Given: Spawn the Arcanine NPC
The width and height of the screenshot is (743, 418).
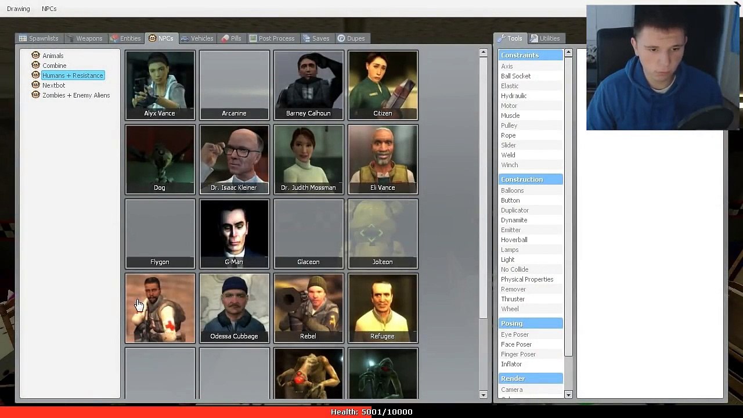Looking at the screenshot, I should [x=234, y=85].
